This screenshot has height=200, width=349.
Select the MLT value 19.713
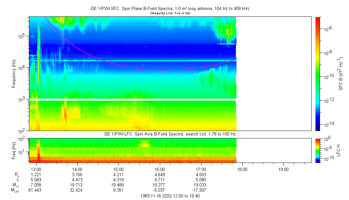(x=77, y=185)
